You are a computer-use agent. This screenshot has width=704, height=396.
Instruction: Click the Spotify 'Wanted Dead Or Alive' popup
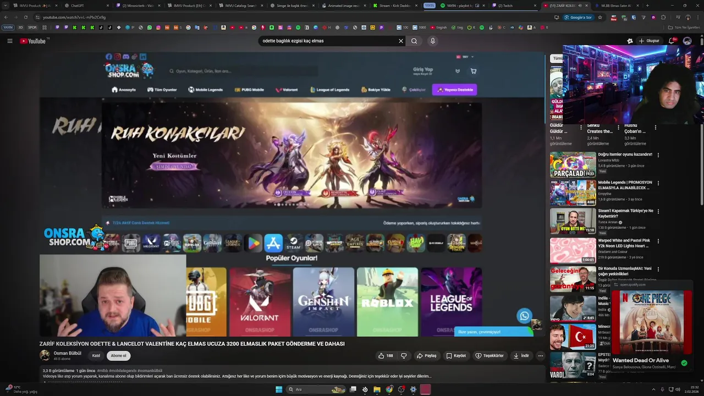(652, 326)
